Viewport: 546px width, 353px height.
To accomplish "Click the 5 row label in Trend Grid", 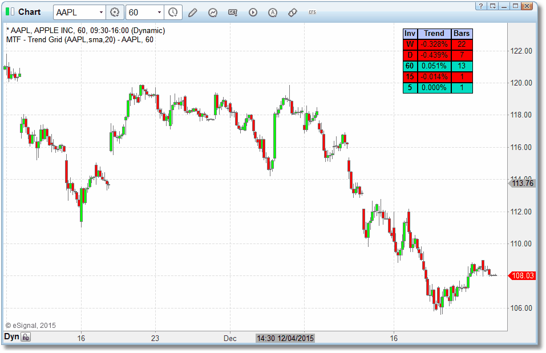I will (410, 87).
